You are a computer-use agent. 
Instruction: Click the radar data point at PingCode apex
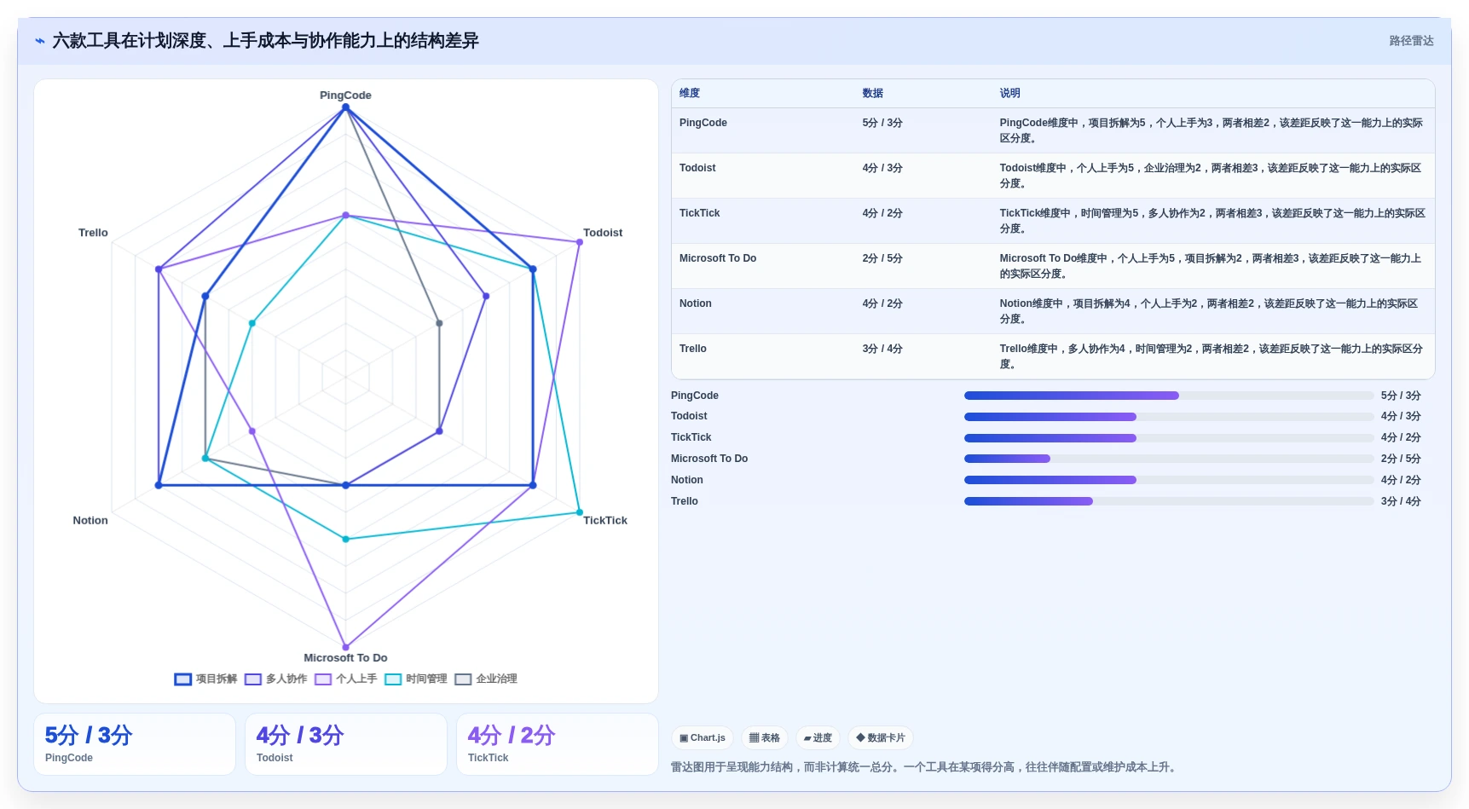[x=345, y=107]
